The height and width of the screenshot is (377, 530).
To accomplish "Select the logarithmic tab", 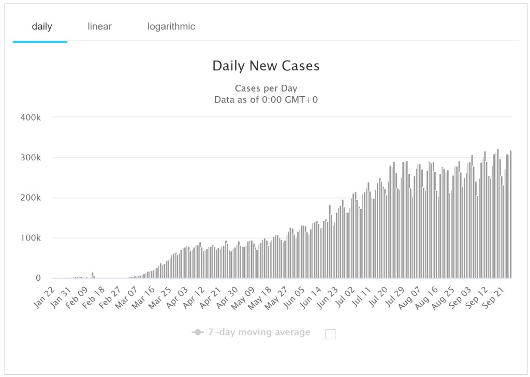I will (x=171, y=26).
